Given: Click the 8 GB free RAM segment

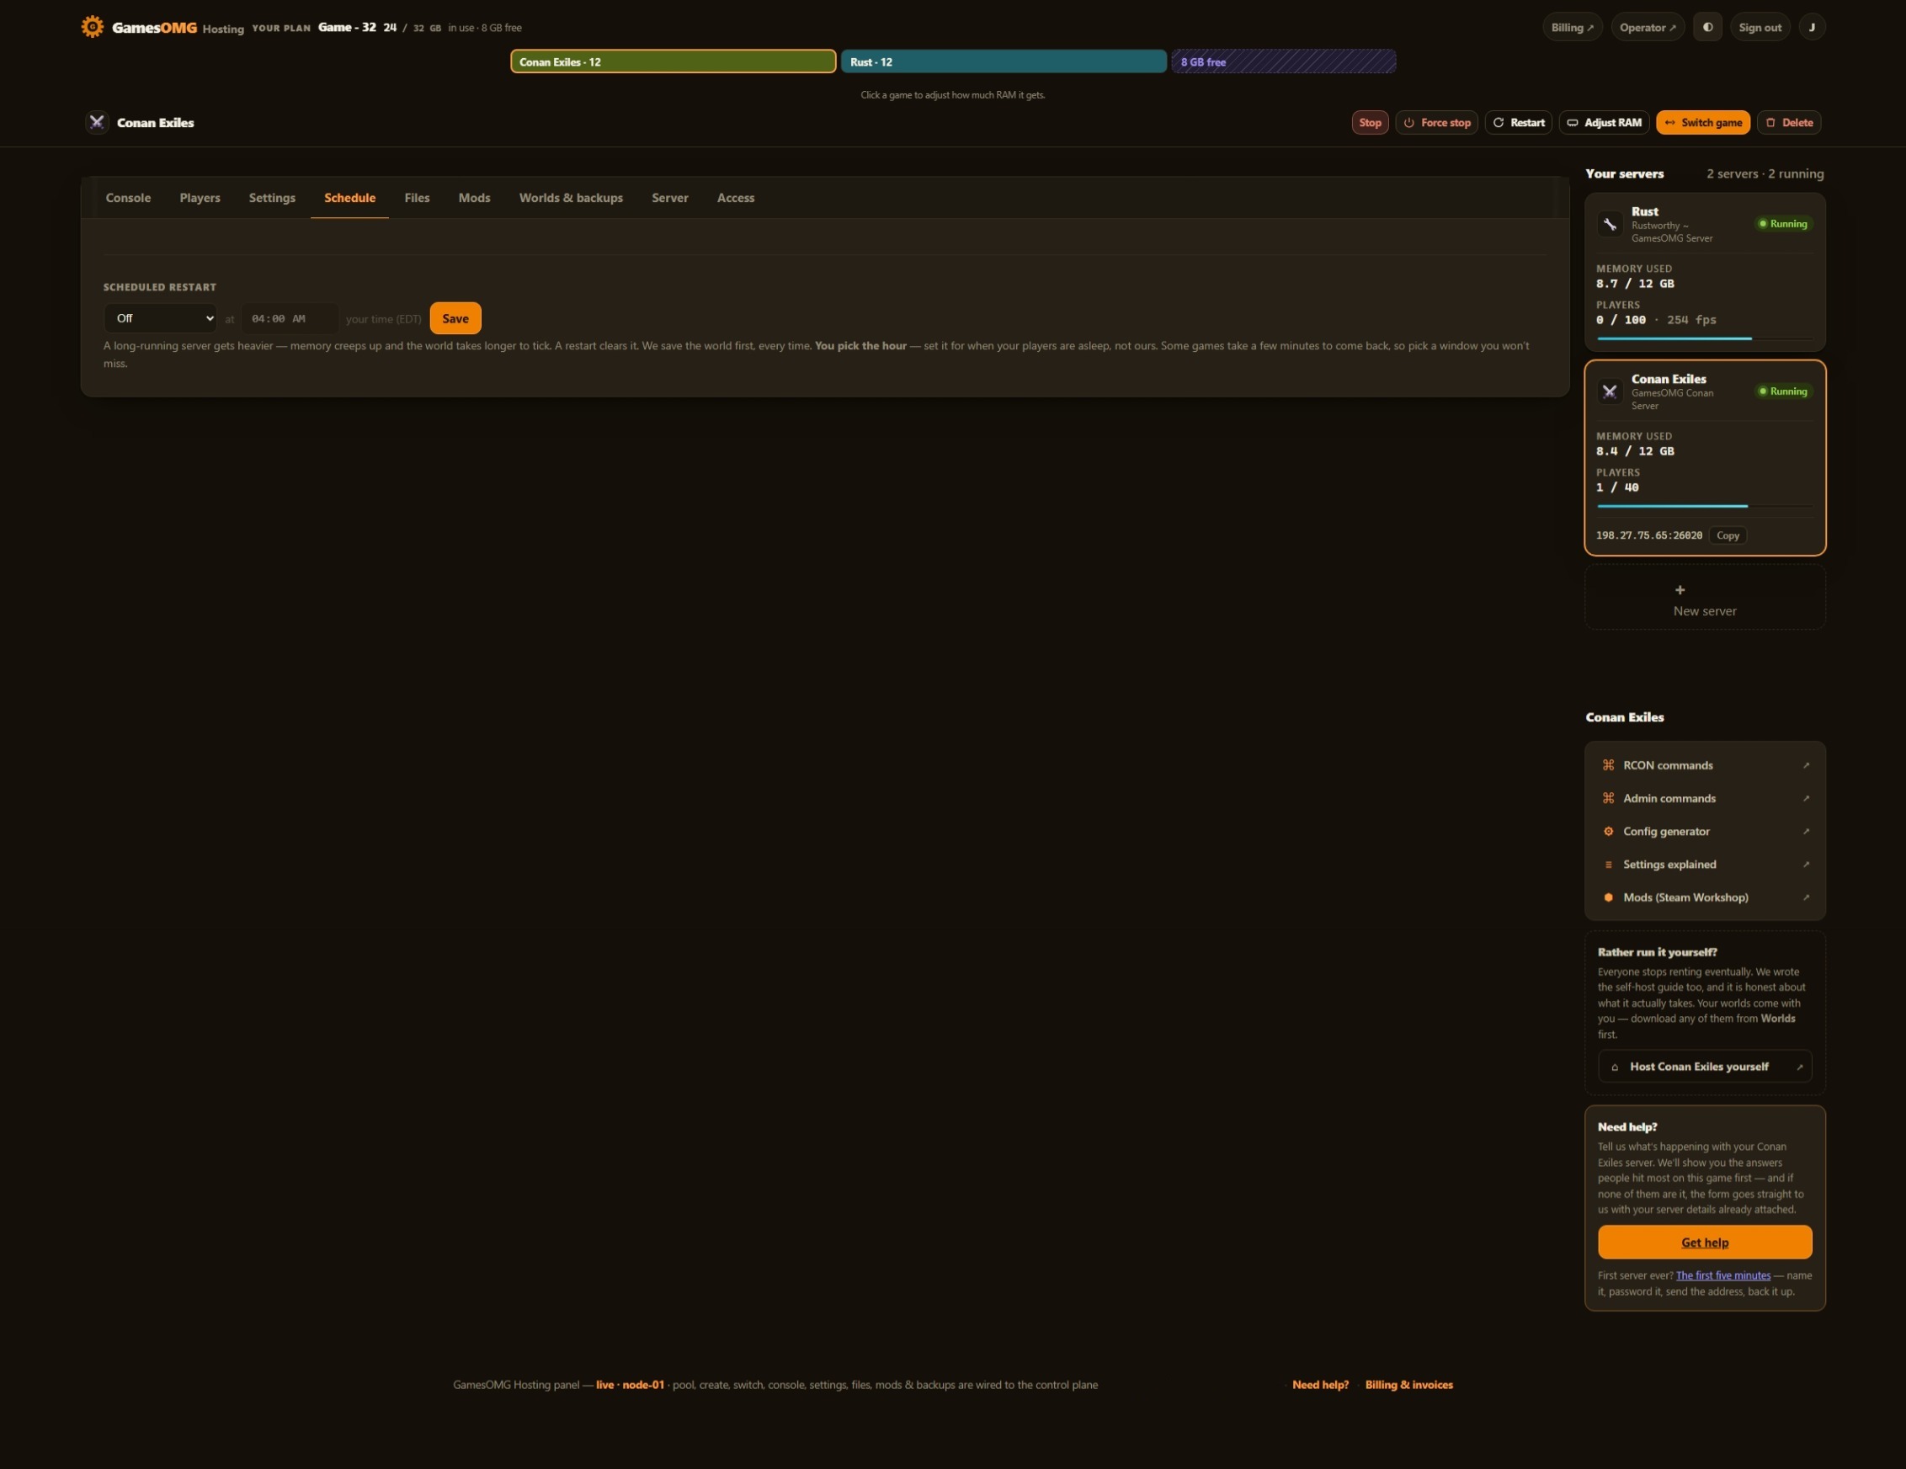Looking at the screenshot, I should coord(1284,61).
